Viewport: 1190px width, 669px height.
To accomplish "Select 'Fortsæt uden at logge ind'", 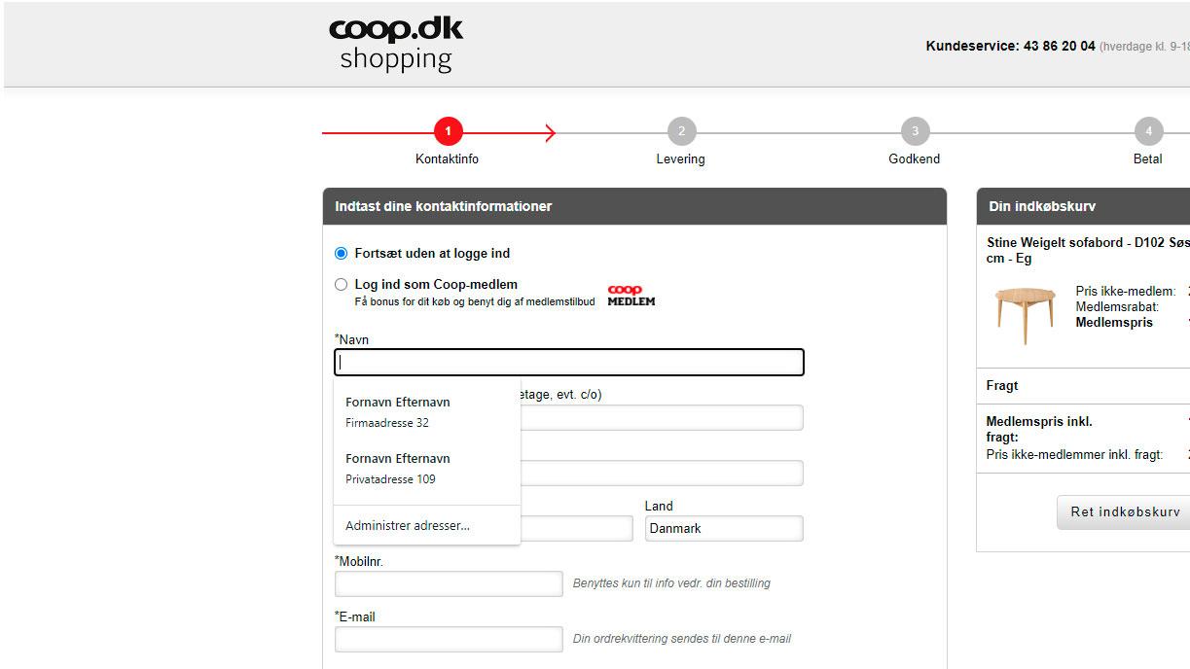I will pos(341,254).
